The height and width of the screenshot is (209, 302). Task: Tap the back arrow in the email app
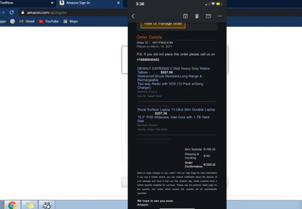pyautogui.click(x=133, y=16)
